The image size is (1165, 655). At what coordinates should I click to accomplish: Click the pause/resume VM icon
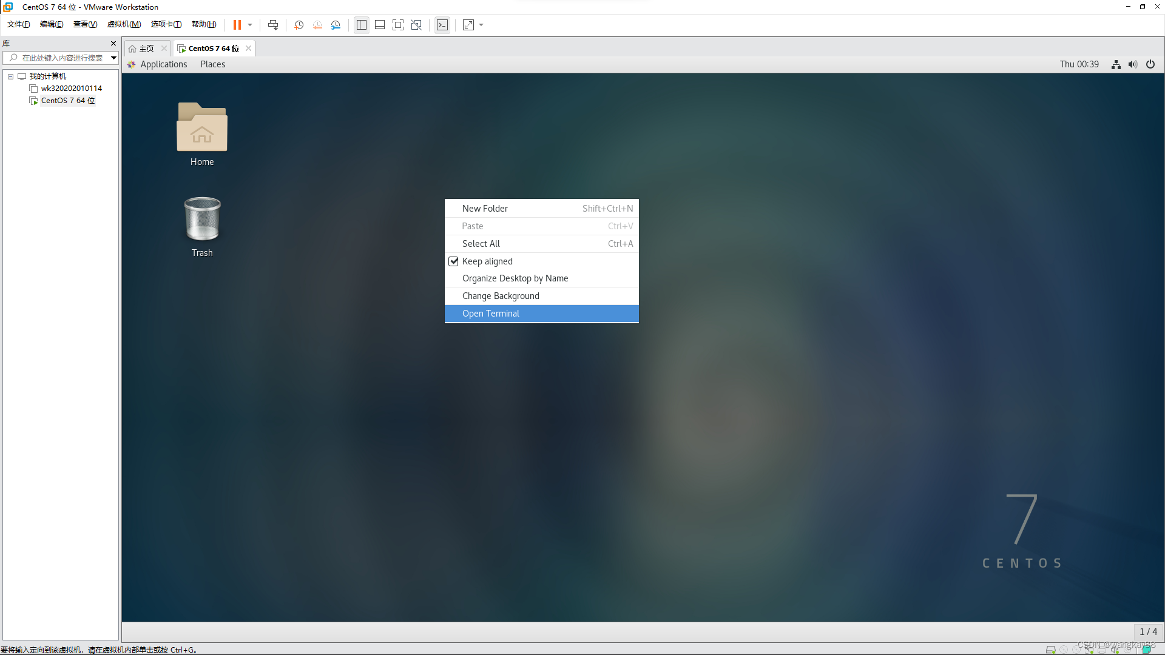pos(237,25)
